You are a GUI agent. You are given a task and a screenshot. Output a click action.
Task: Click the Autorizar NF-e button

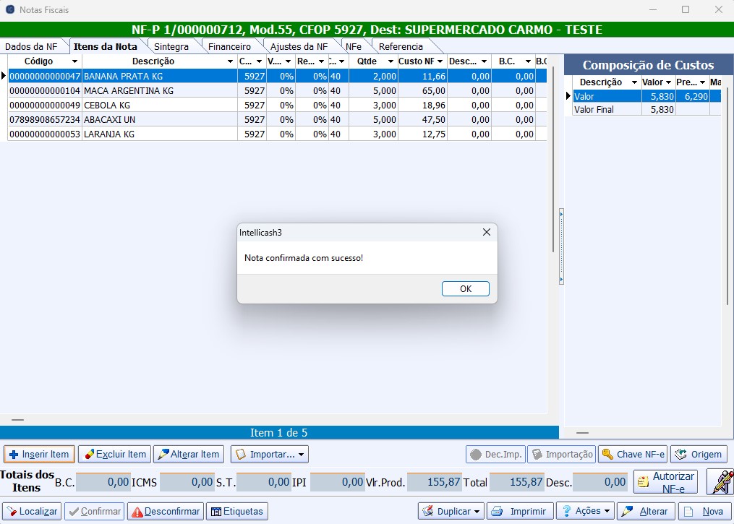coord(665,482)
